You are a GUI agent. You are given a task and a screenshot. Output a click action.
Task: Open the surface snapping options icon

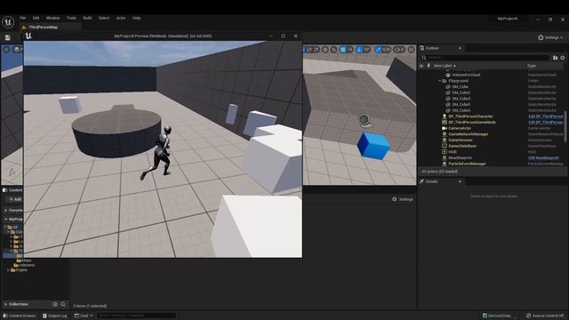pos(334,50)
